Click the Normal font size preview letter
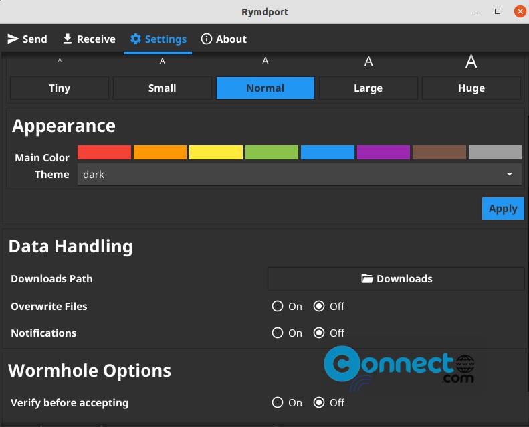529x427 pixels. click(266, 61)
